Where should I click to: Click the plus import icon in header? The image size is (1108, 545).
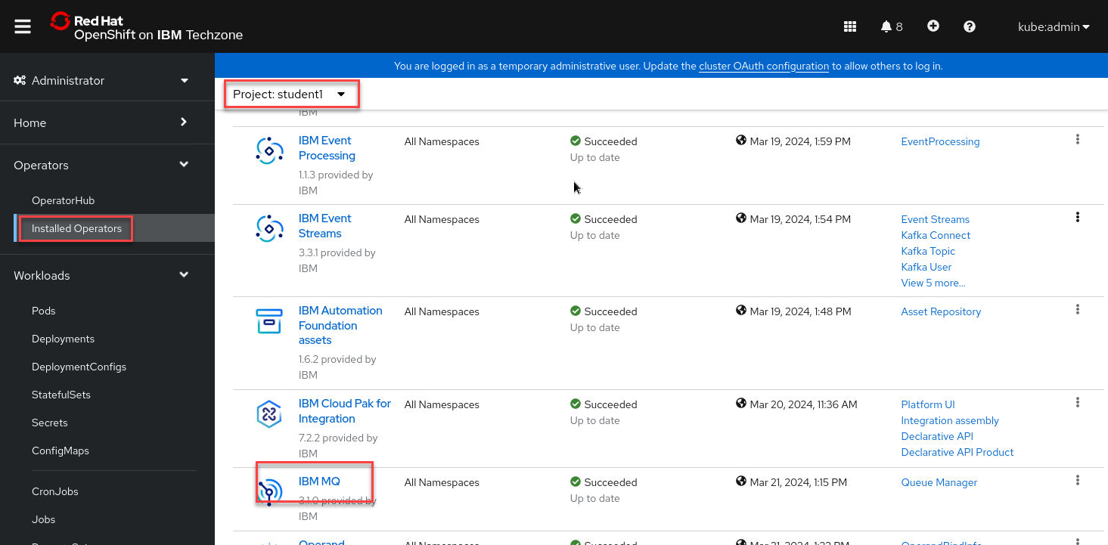933,26
